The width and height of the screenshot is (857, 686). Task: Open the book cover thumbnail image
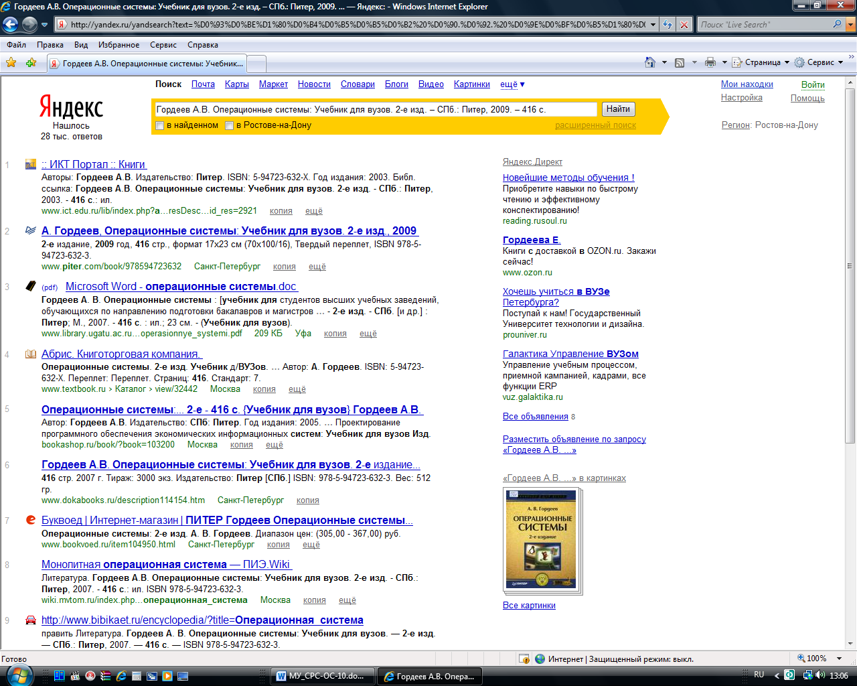coord(542,539)
